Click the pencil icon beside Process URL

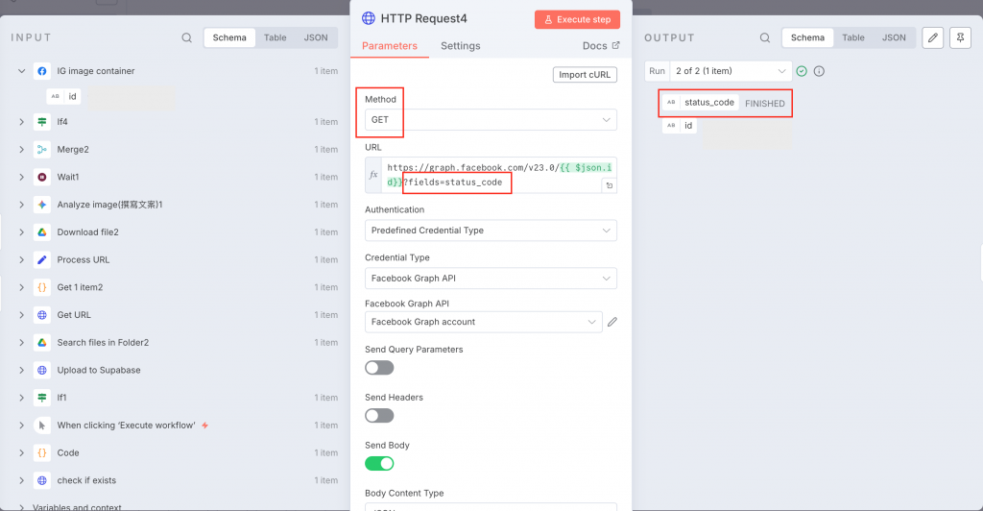42,259
